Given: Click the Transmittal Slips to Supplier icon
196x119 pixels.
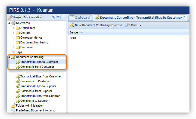Looking at the screenshot, I should pos(18,86).
